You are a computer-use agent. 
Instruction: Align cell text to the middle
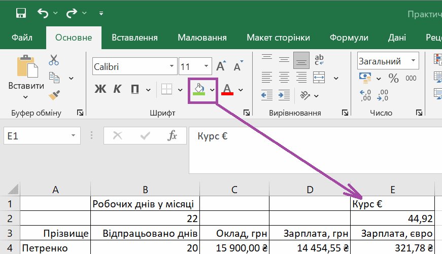click(284, 60)
